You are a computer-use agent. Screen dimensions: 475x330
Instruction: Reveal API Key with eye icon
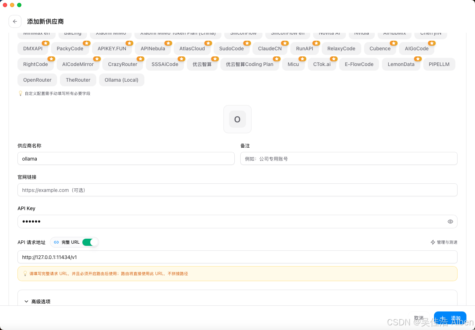pos(450,222)
